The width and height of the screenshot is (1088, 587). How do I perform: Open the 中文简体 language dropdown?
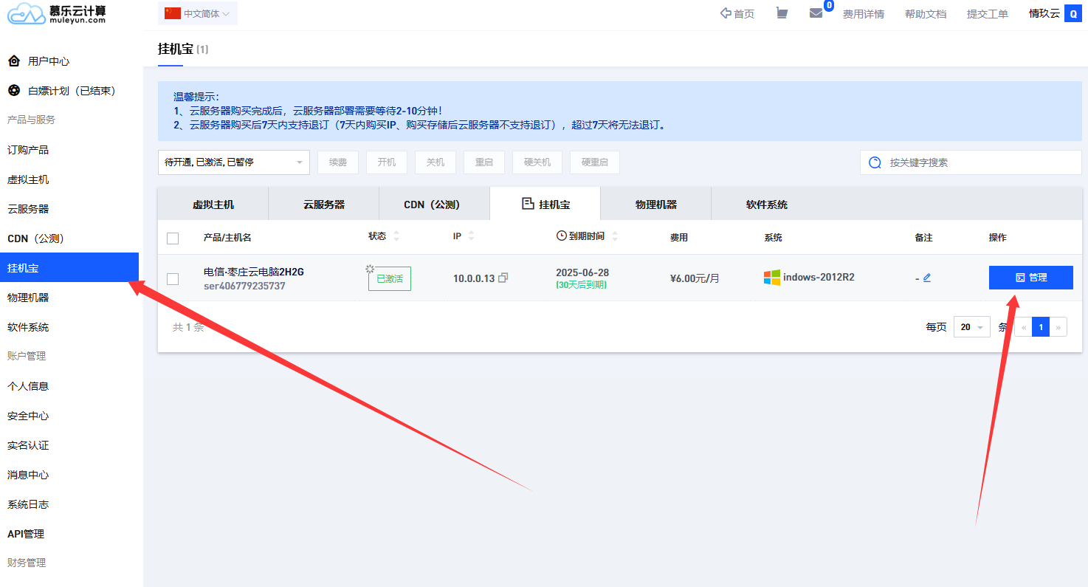[x=198, y=13]
